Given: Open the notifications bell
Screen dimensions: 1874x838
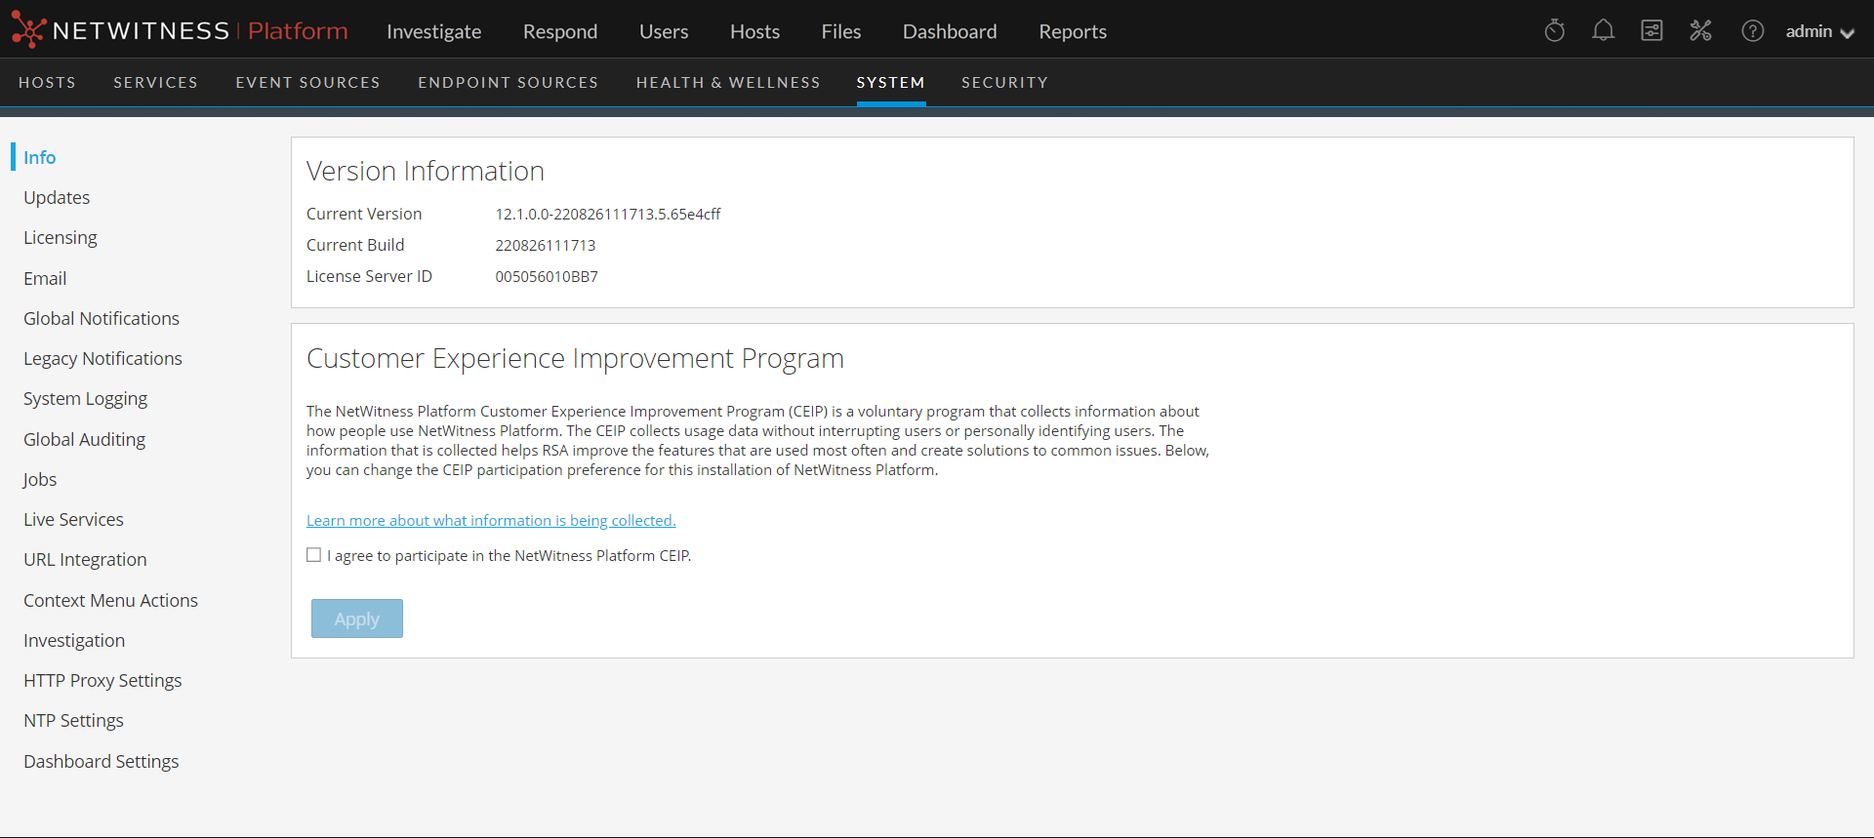Looking at the screenshot, I should 1603,31.
